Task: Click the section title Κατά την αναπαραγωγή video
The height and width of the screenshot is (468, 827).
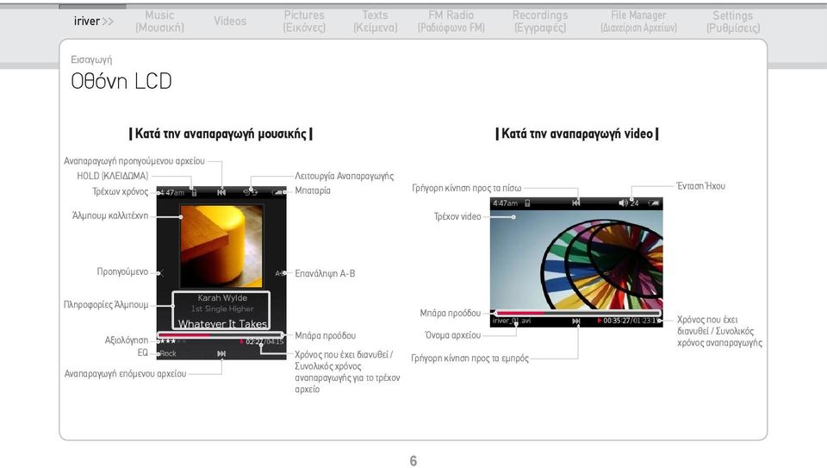Action: 577,134
